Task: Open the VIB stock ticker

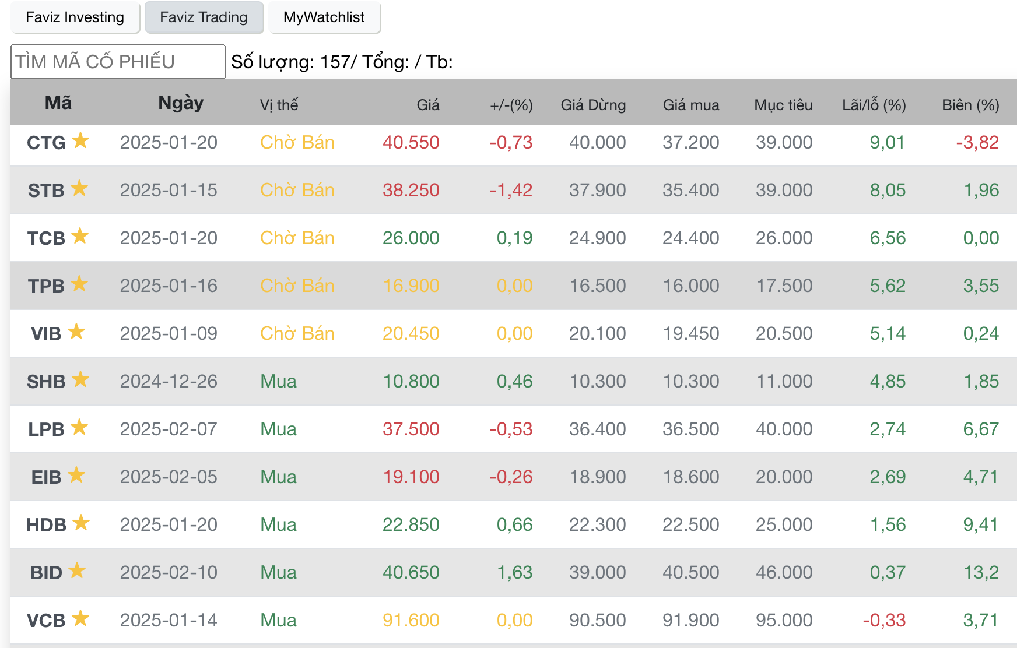Action: pyautogui.click(x=46, y=334)
